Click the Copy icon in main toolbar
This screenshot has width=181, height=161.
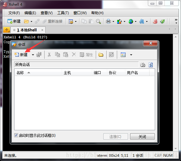(x=84, y=21)
